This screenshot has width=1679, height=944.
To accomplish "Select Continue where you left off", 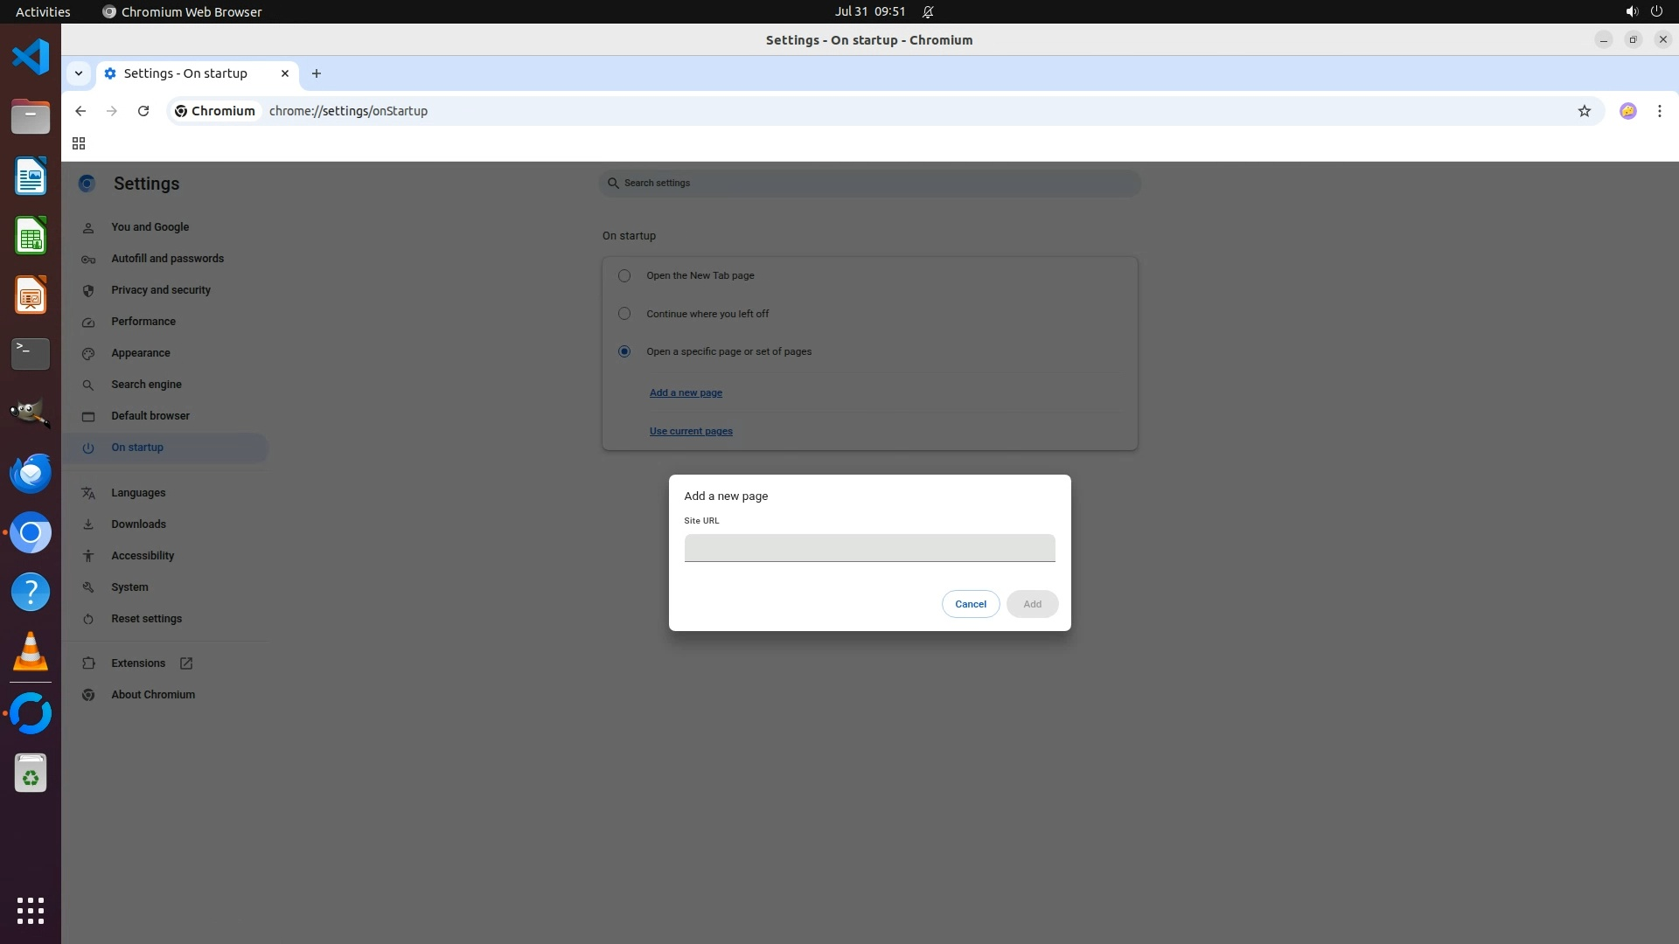I will (x=624, y=314).
